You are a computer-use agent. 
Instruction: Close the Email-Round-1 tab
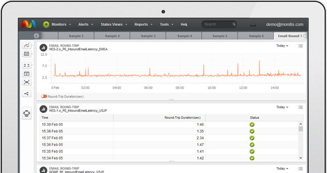pyautogui.click(x=305, y=36)
